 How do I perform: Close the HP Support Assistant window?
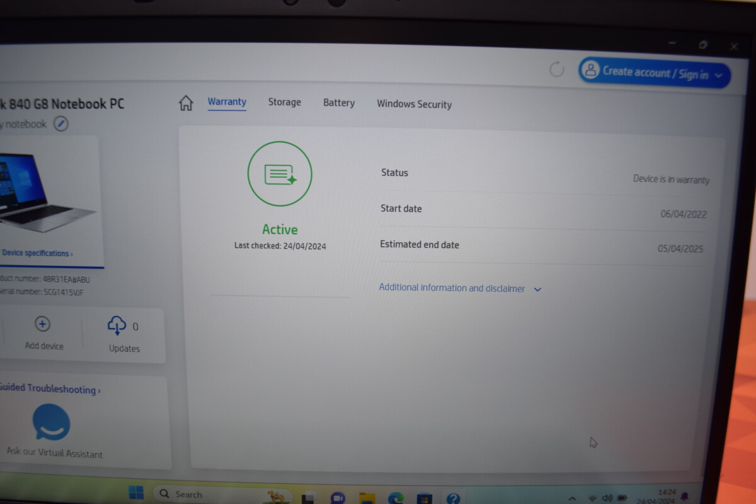coord(734,46)
